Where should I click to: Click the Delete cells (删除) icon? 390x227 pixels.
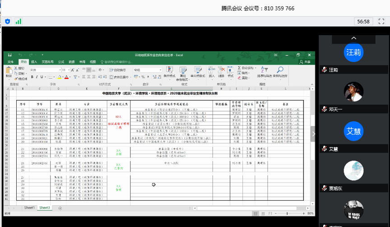[x=221, y=72]
